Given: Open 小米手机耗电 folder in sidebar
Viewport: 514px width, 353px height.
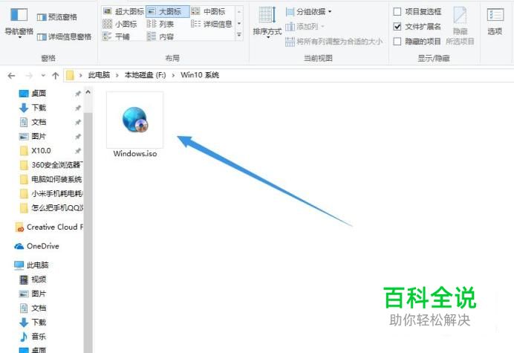Looking at the screenshot, I should 51,193.
